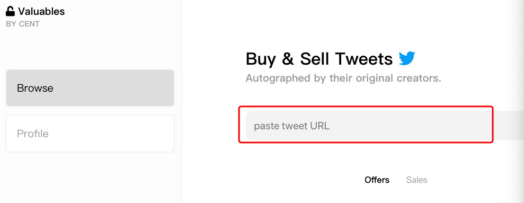
Task: Click the grey button right of URL field
Action: 508,126
